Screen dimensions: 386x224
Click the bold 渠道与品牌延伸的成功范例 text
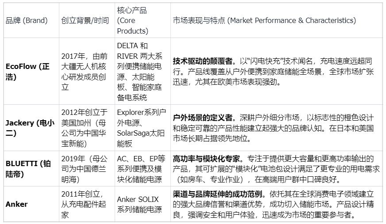217,194
